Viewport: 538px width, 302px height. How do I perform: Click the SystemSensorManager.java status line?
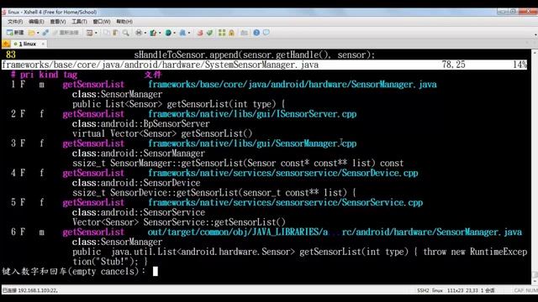click(x=264, y=65)
